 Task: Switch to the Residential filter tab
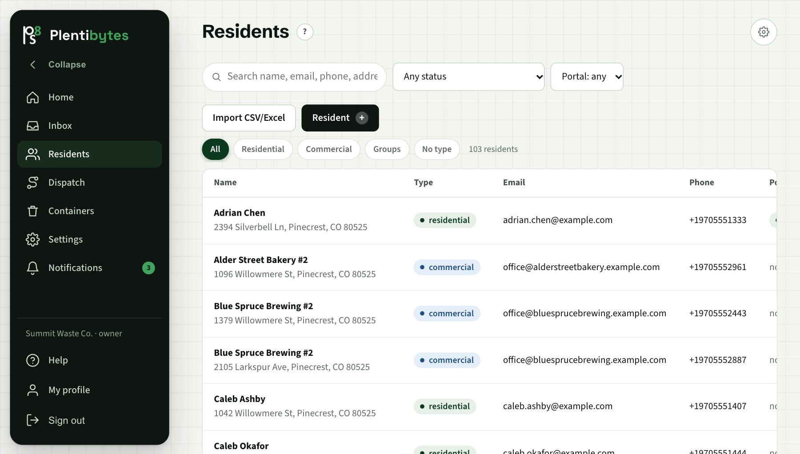point(263,149)
